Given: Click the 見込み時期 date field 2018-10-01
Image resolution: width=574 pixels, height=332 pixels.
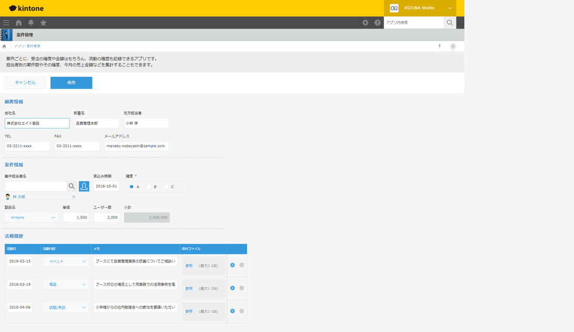Looking at the screenshot, I should click(106, 186).
